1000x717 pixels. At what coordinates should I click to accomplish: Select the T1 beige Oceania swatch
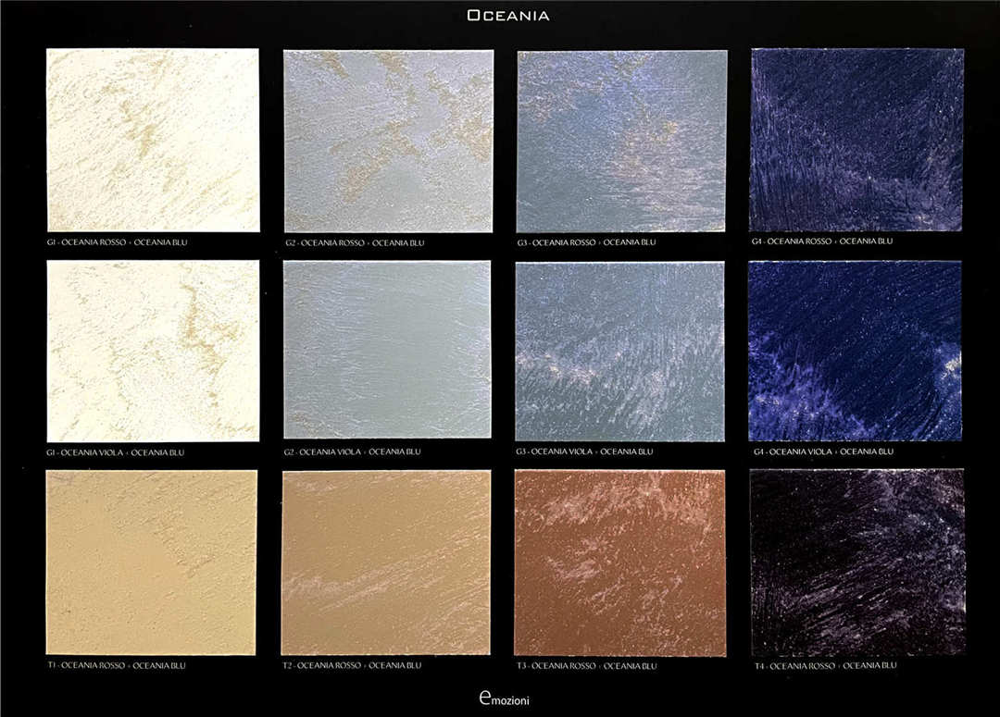152,562
